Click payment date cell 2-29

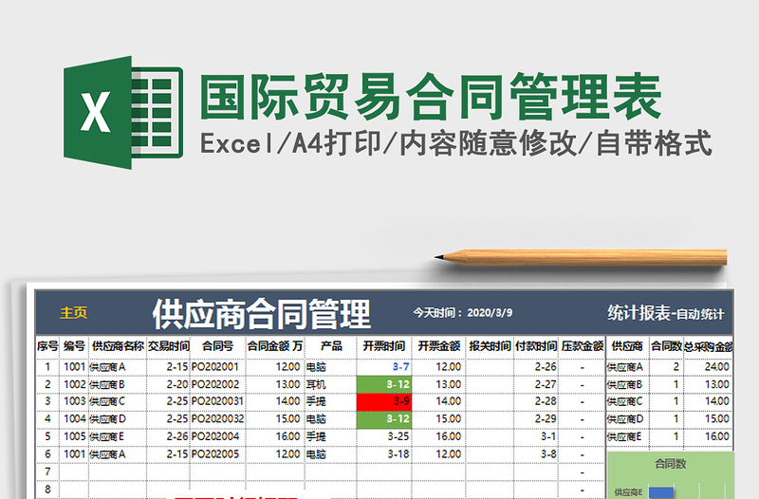coord(536,419)
